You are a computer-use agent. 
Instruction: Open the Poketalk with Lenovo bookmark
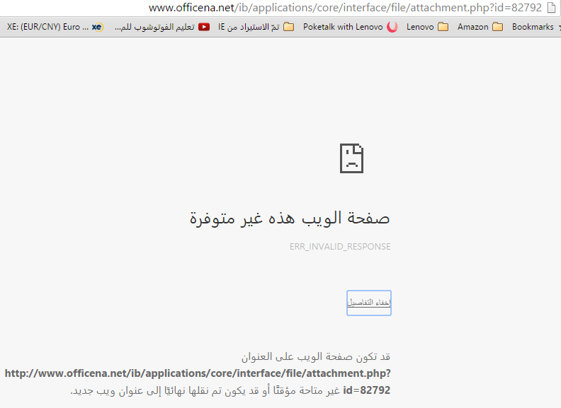pos(350,27)
